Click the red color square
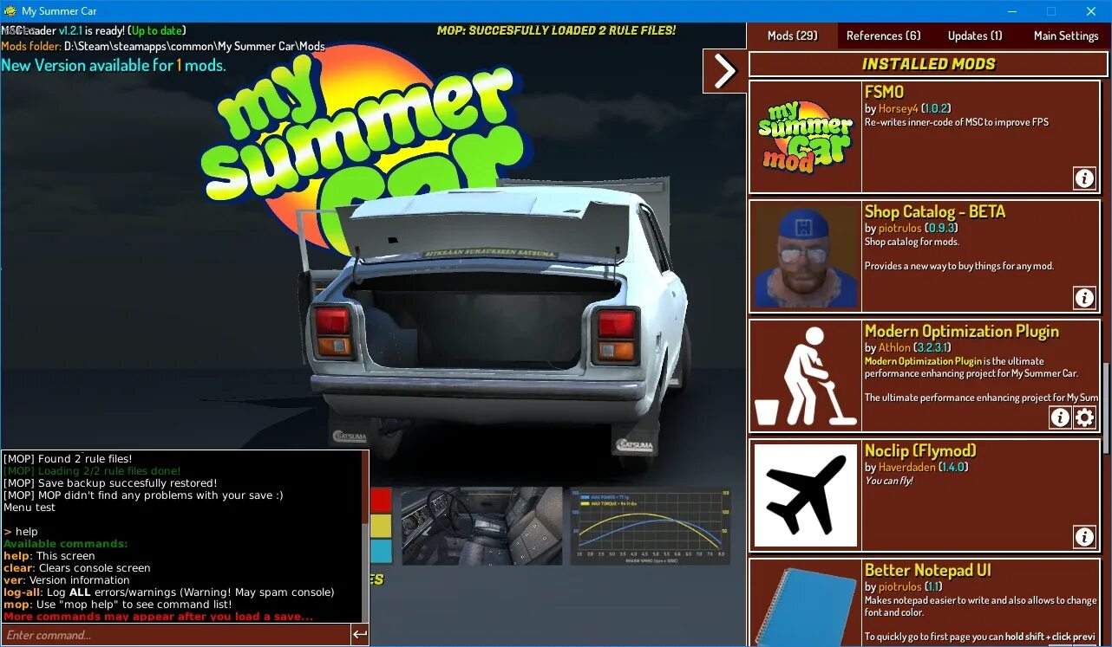 click(381, 500)
